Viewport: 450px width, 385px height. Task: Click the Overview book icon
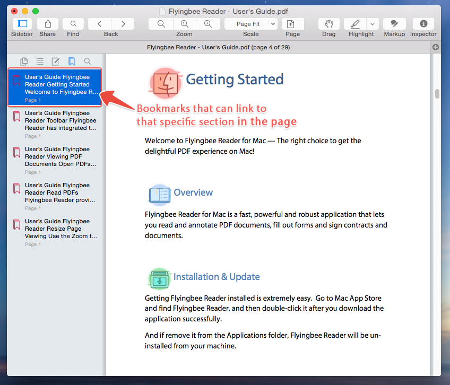pos(159,195)
